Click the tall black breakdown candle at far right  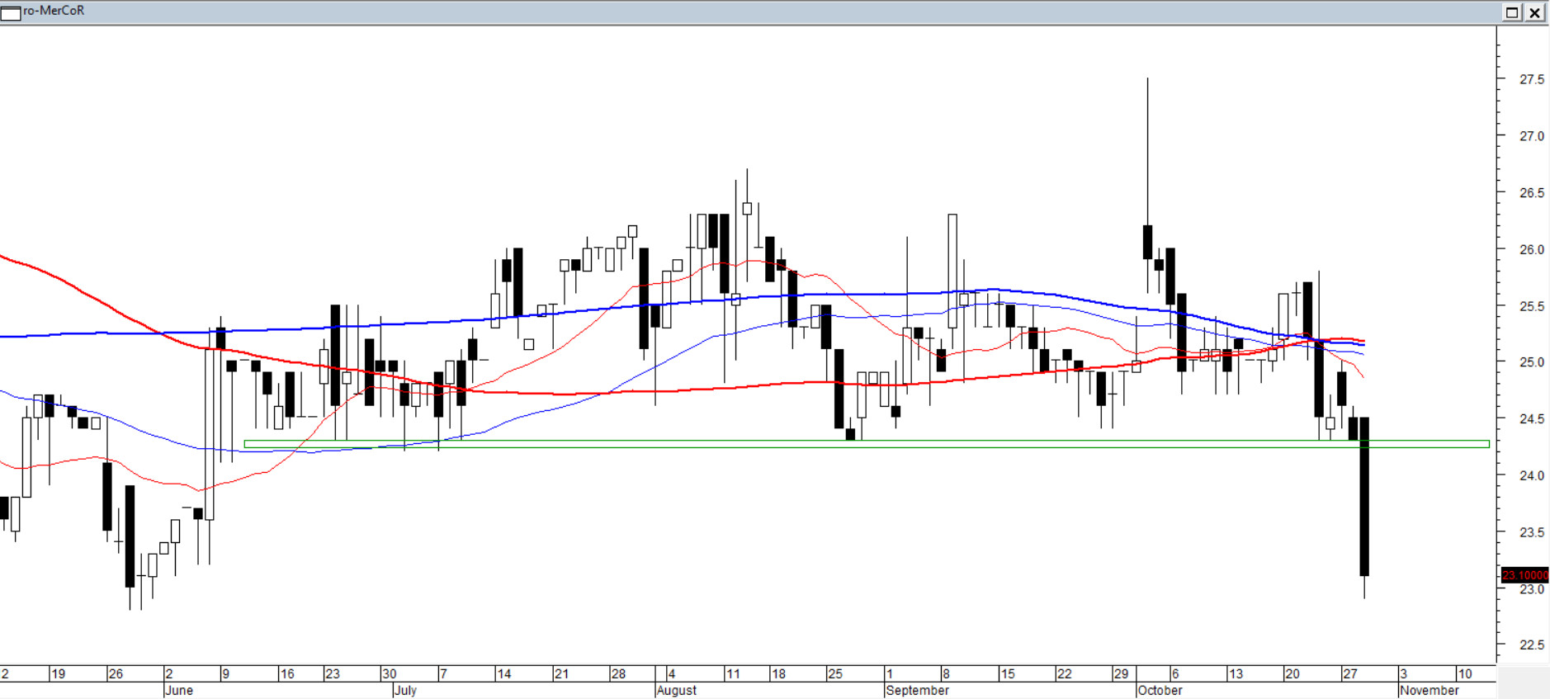click(1364, 495)
